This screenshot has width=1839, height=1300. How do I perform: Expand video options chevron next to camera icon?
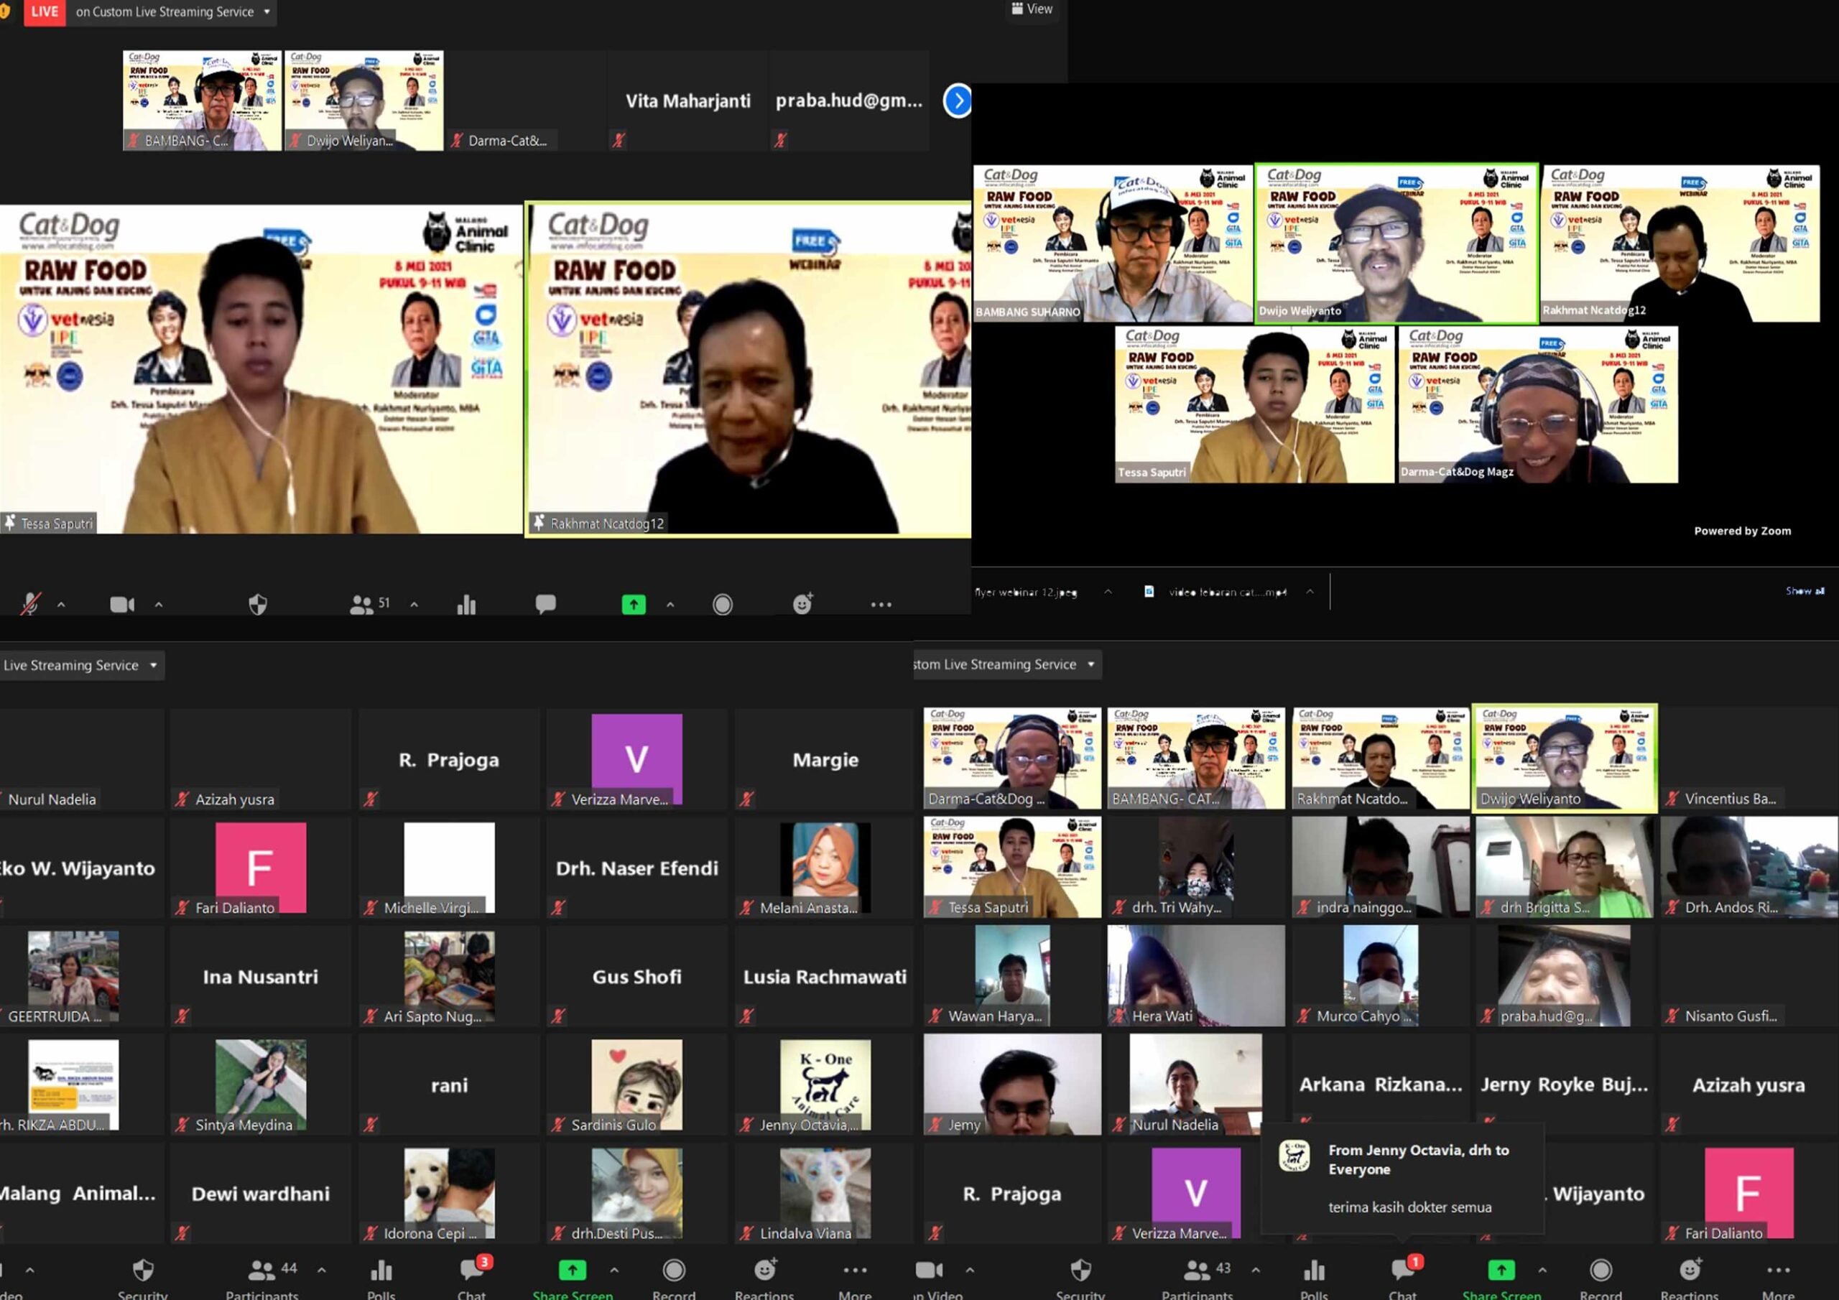[x=159, y=605]
